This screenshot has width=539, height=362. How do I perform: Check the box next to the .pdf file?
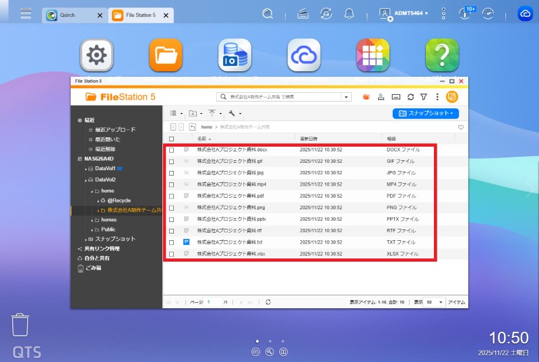click(x=171, y=196)
